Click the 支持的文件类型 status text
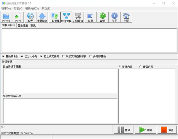178x139 pixels. [x=17, y=133]
